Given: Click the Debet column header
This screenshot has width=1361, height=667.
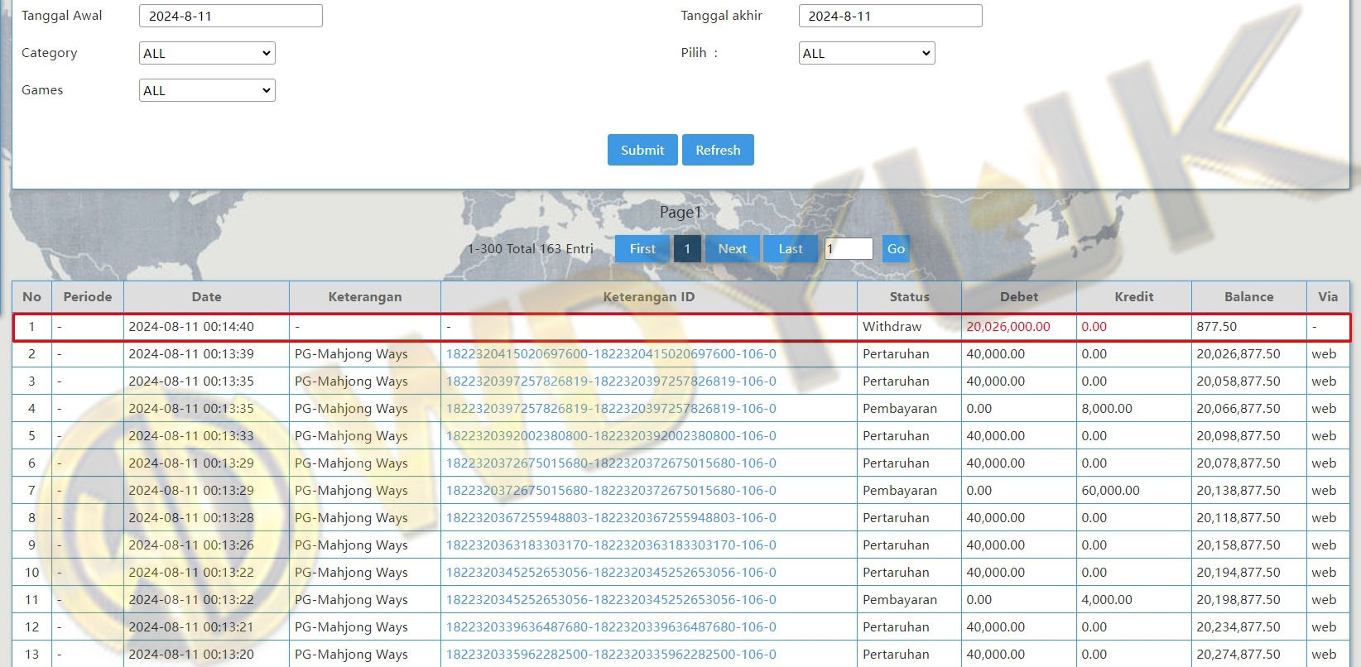Looking at the screenshot, I should 1019,296.
